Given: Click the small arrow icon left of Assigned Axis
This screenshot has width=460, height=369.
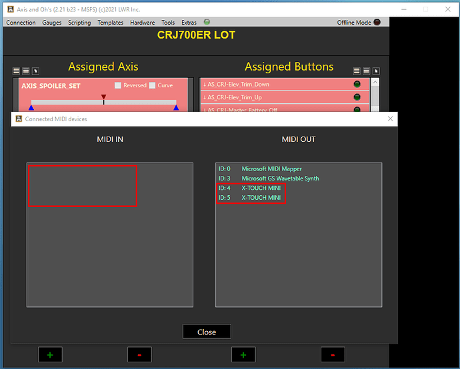Looking at the screenshot, I should tap(35, 71).
